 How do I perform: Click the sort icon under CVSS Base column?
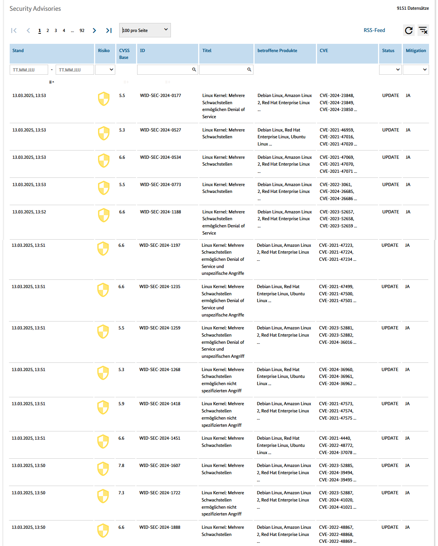pyautogui.click(x=126, y=82)
